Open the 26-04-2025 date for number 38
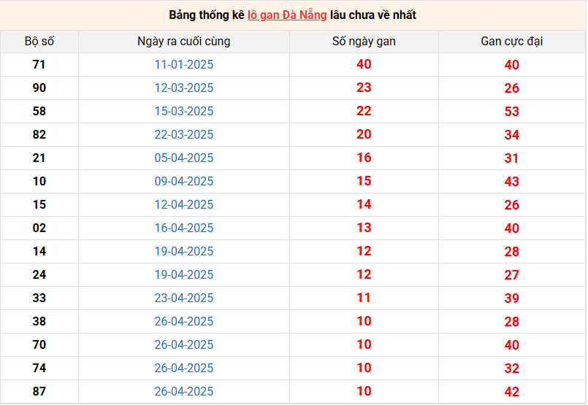588x405 pixels. point(184,321)
